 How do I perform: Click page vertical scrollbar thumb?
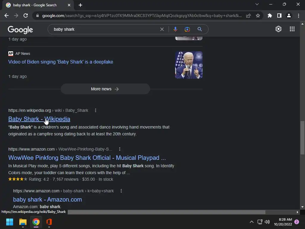pyautogui.click(x=302, y=138)
